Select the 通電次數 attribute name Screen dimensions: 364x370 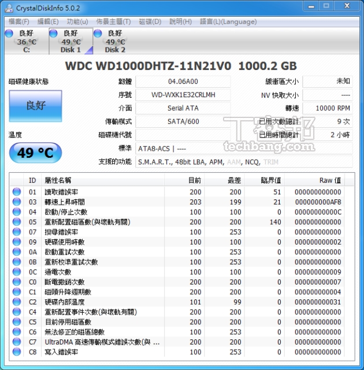point(58,272)
